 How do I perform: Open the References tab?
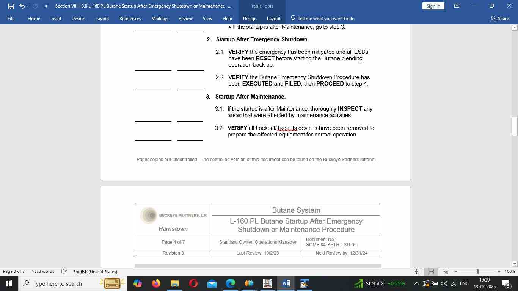pos(130,18)
